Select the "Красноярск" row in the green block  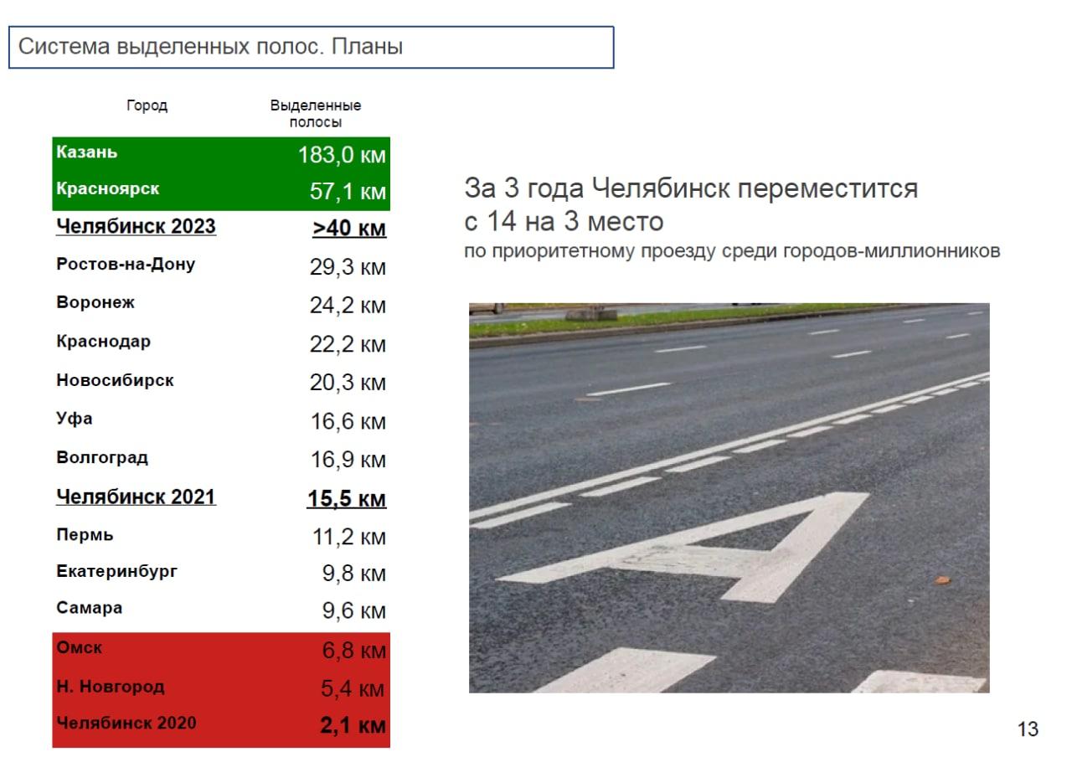pos(107,189)
